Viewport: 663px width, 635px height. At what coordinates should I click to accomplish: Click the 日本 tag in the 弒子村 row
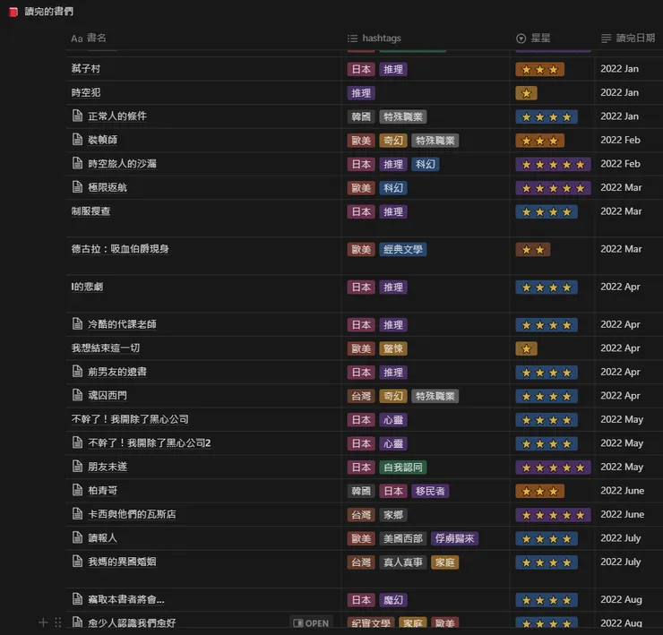pos(361,69)
